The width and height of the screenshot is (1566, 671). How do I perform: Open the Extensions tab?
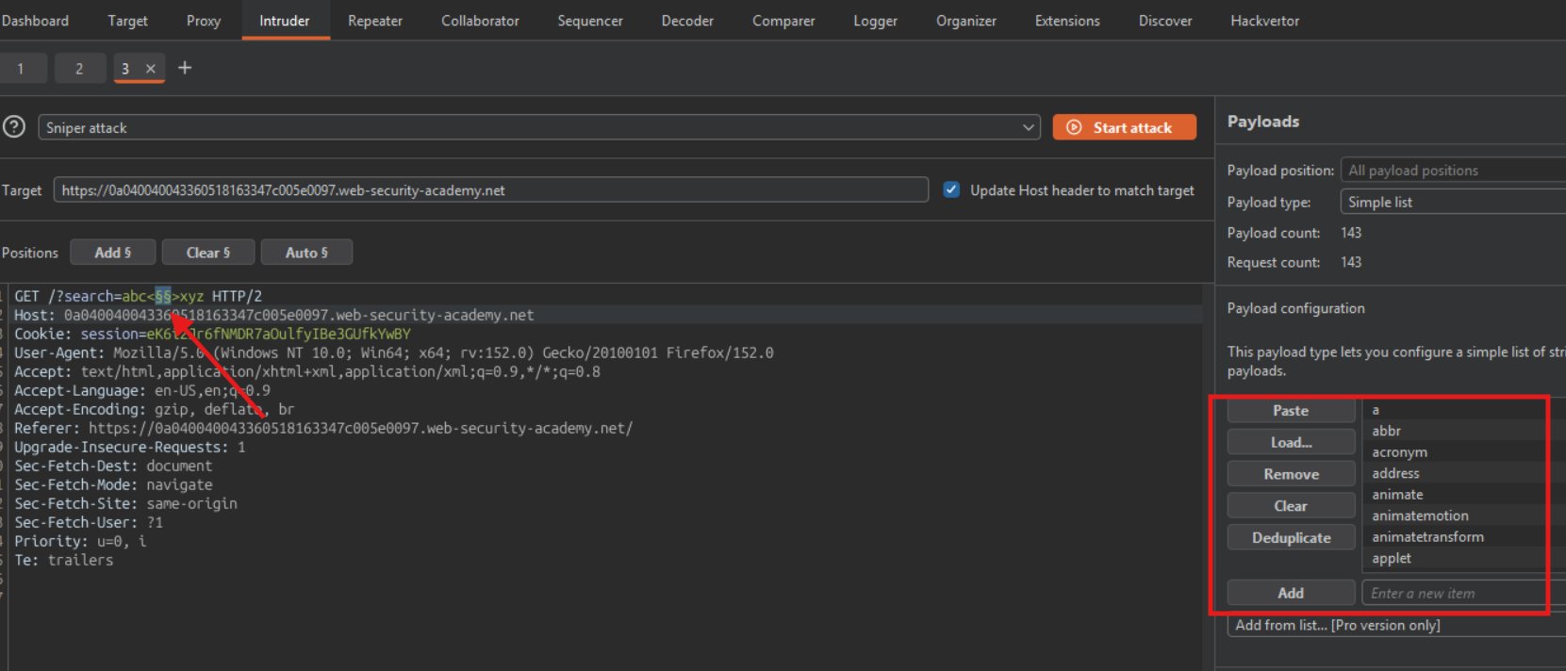coord(1067,21)
